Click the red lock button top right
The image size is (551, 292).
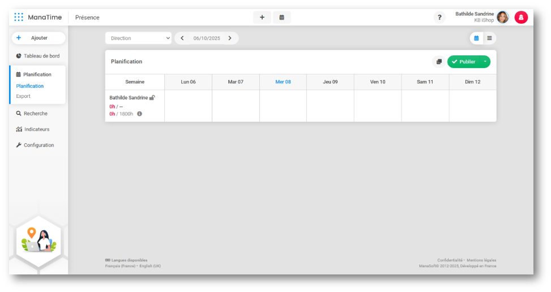521,17
